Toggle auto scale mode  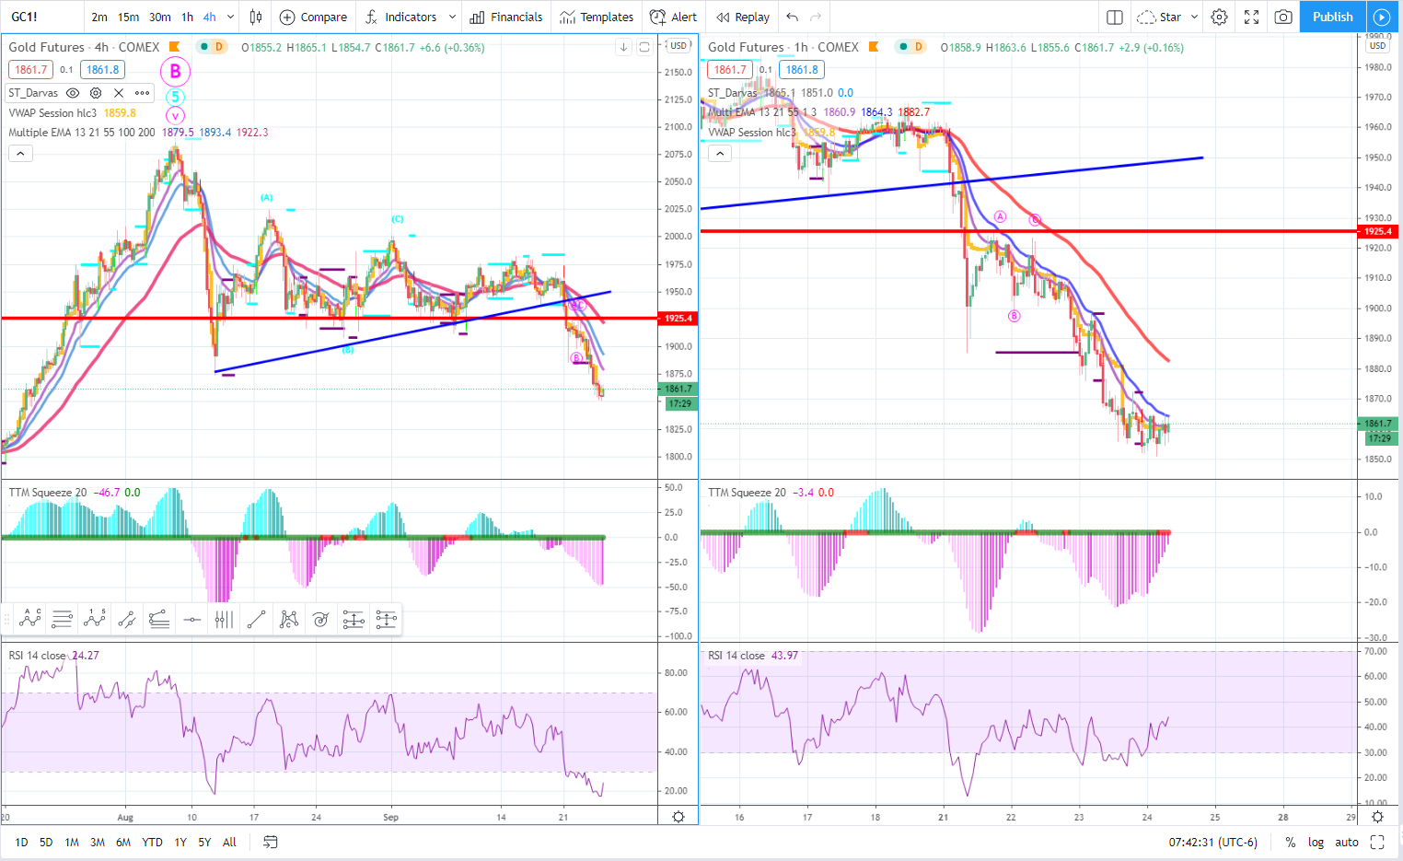(x=1347, y=842)
